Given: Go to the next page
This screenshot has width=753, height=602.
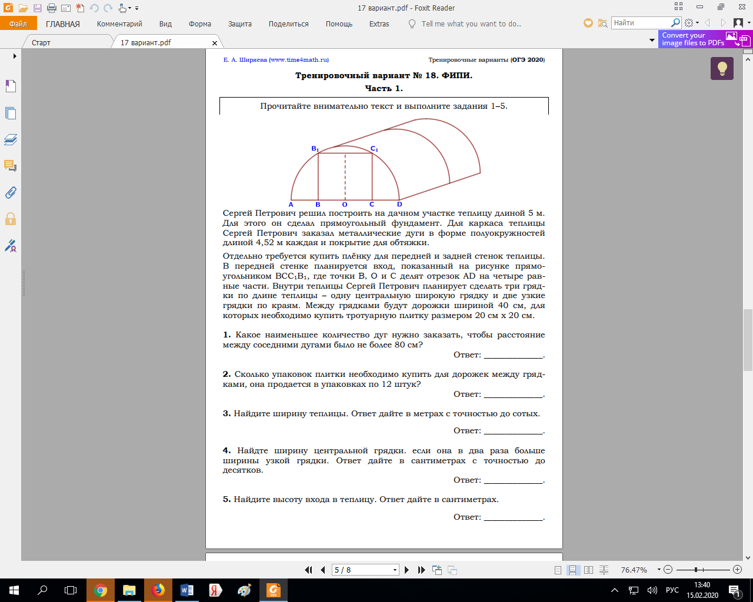Looking at the screenshot, I should tap(407, 570).
